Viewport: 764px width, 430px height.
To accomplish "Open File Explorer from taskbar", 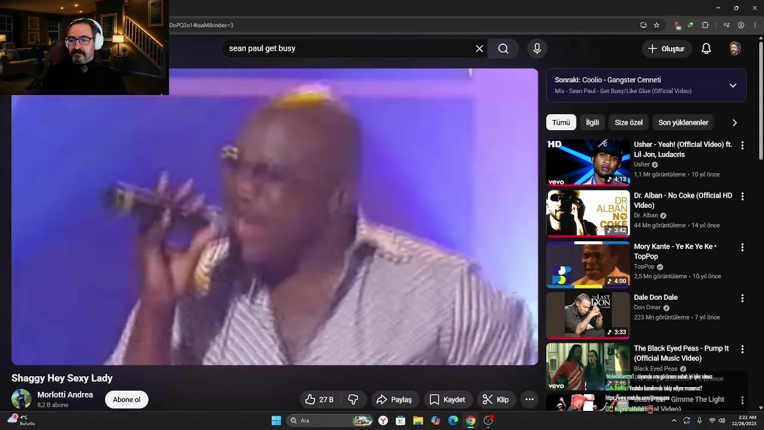I will click(x=418, y=420).
